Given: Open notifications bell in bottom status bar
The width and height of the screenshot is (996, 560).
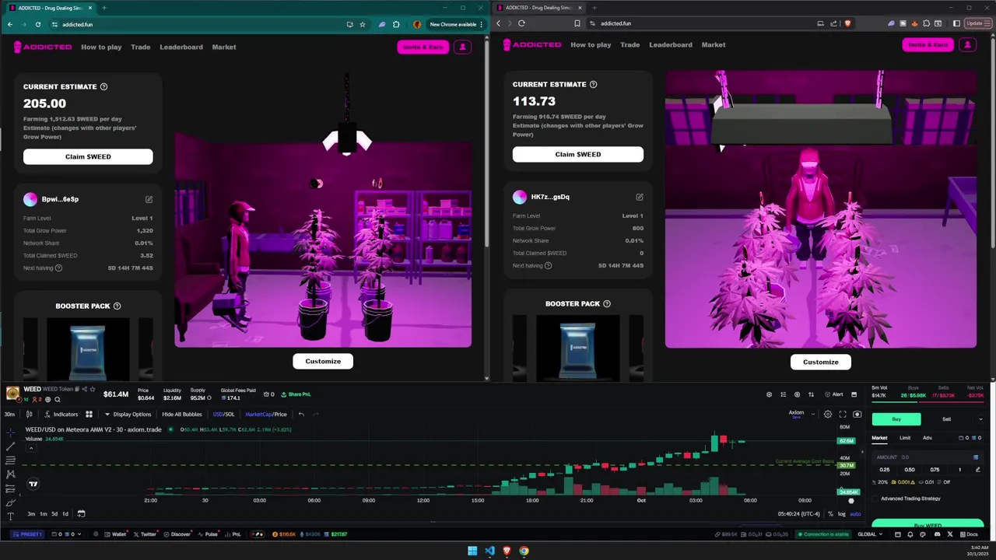Looking at the screenshot, I should (x=911, y=534).
